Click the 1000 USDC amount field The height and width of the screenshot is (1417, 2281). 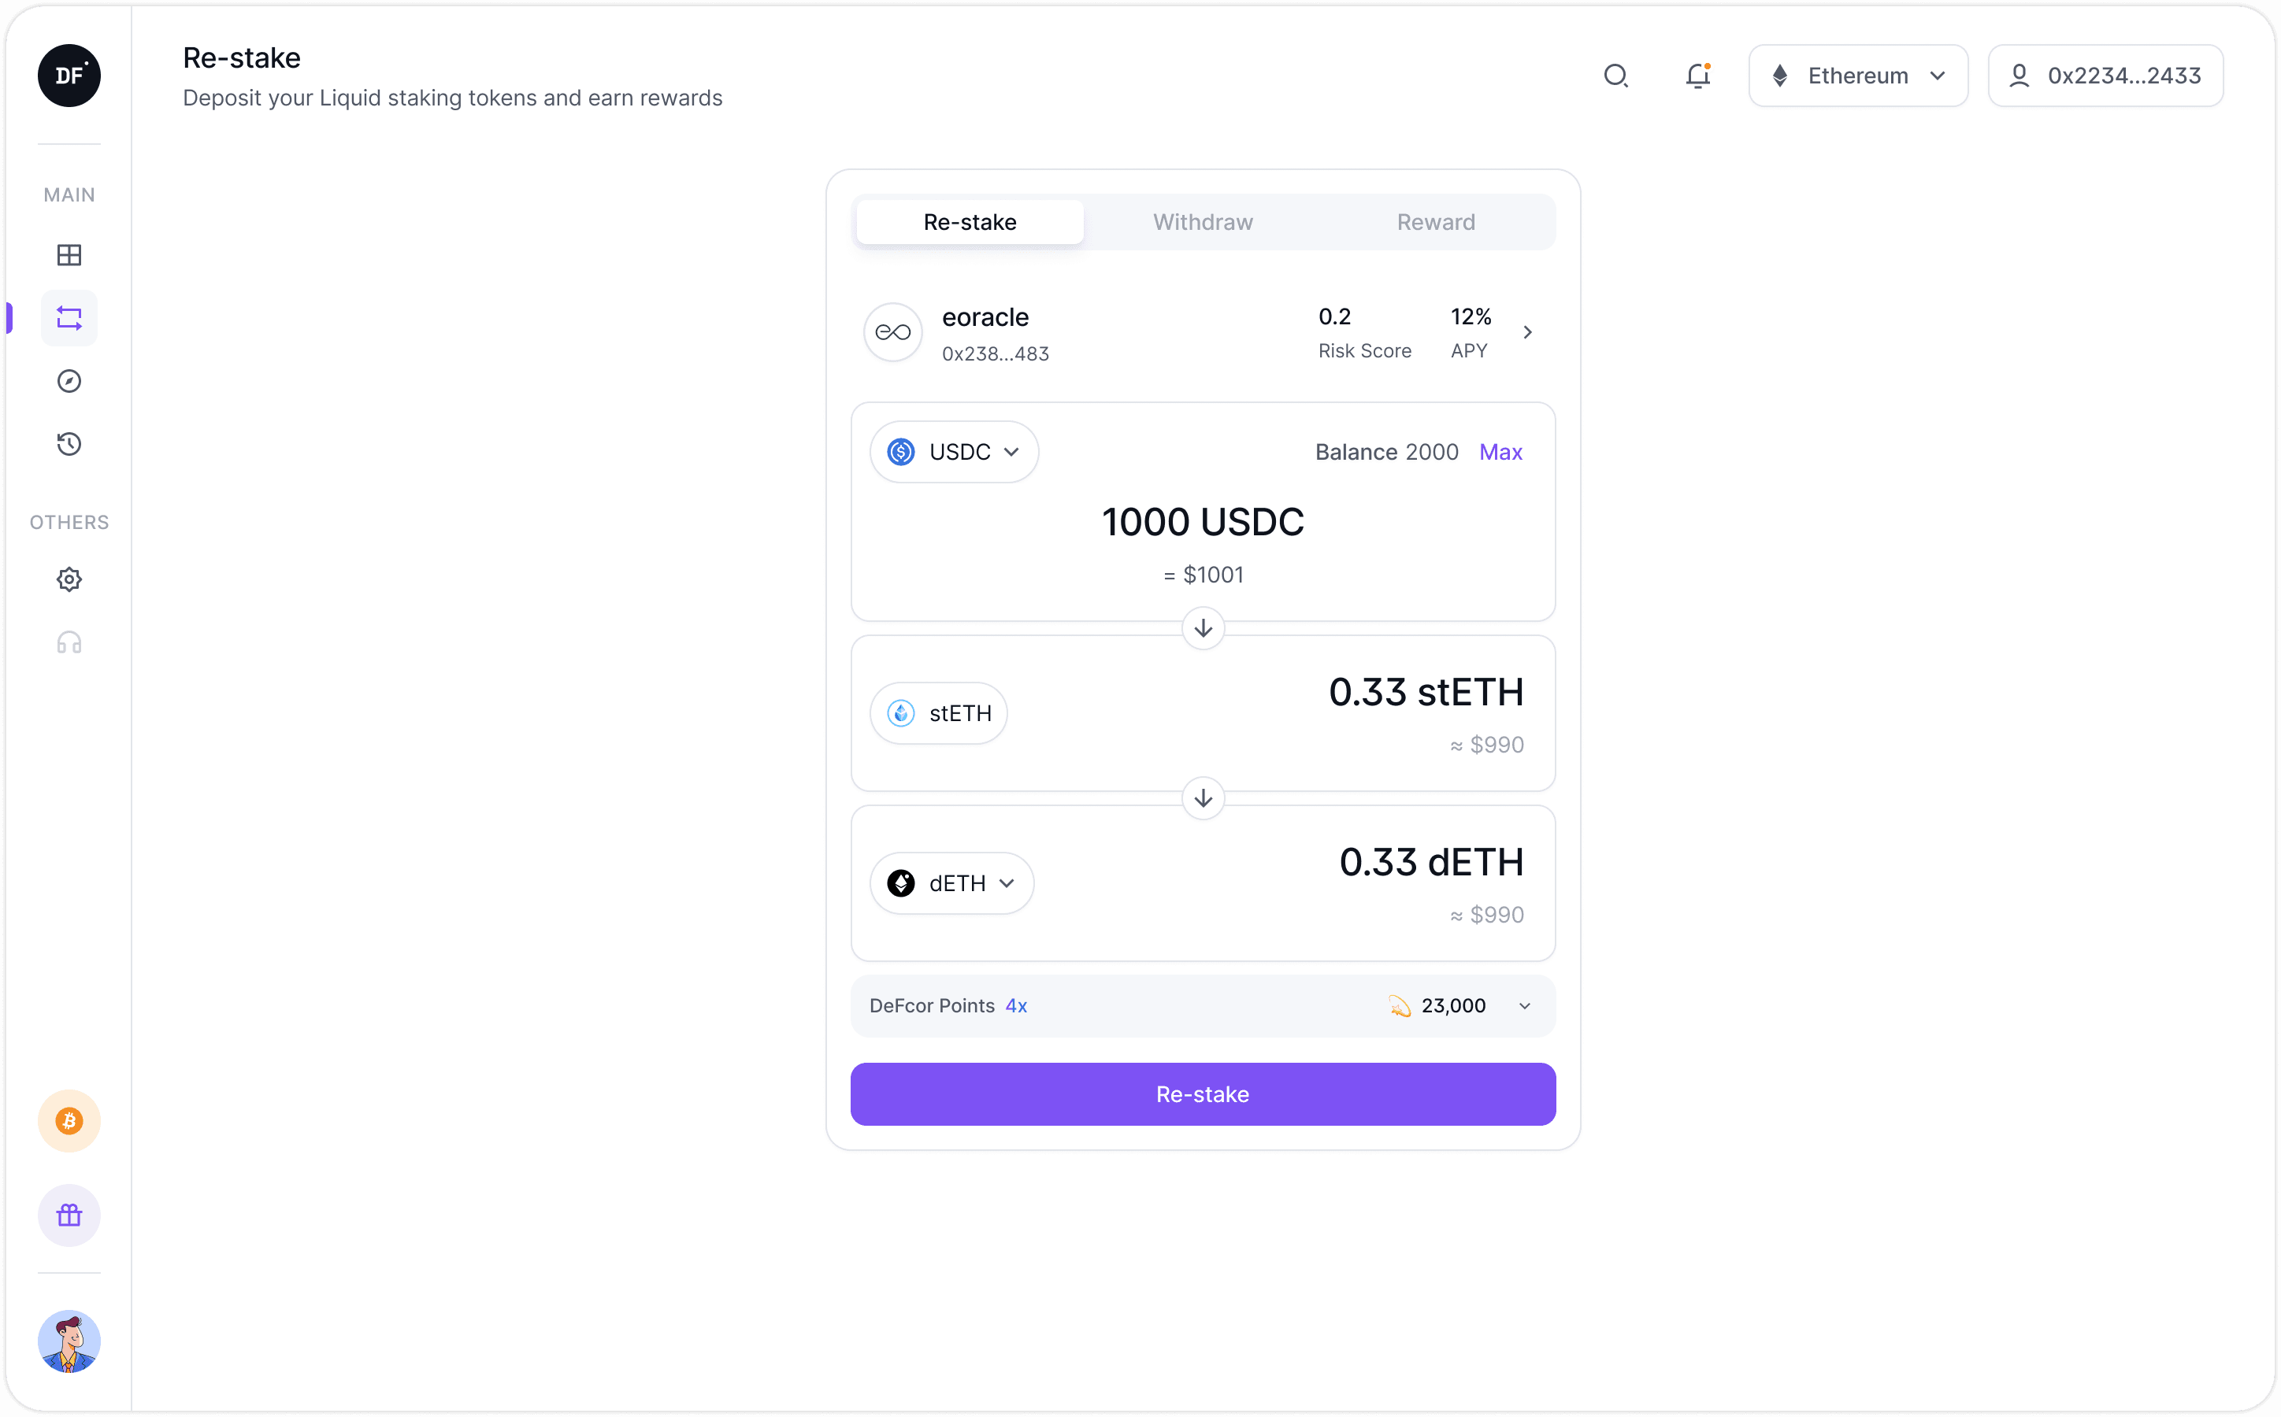click(x=1202, y=522)
